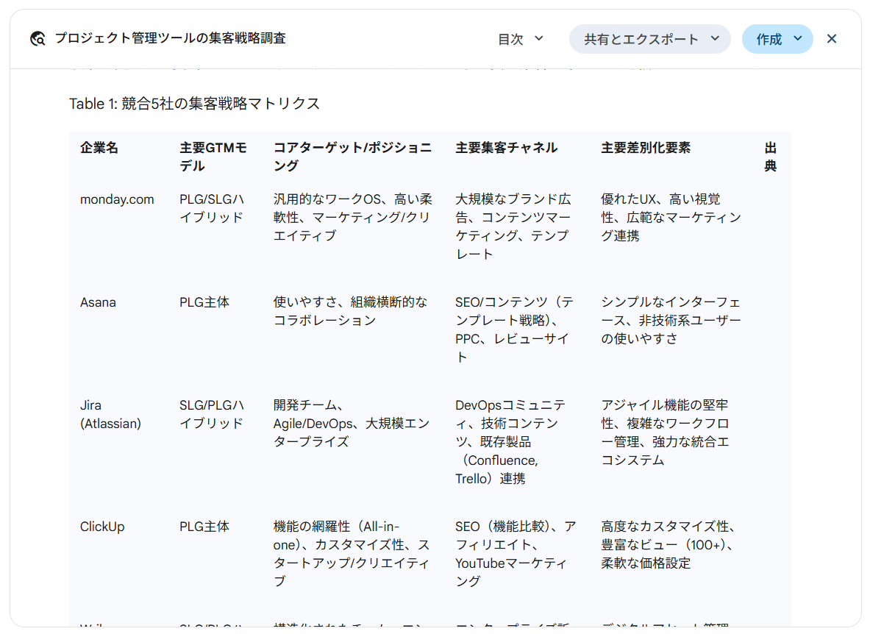This screenshot has width=870, height=634.
Task: Click the 主要GTMモデル column header
Action: pyautogui.click(x=213, y=157)
